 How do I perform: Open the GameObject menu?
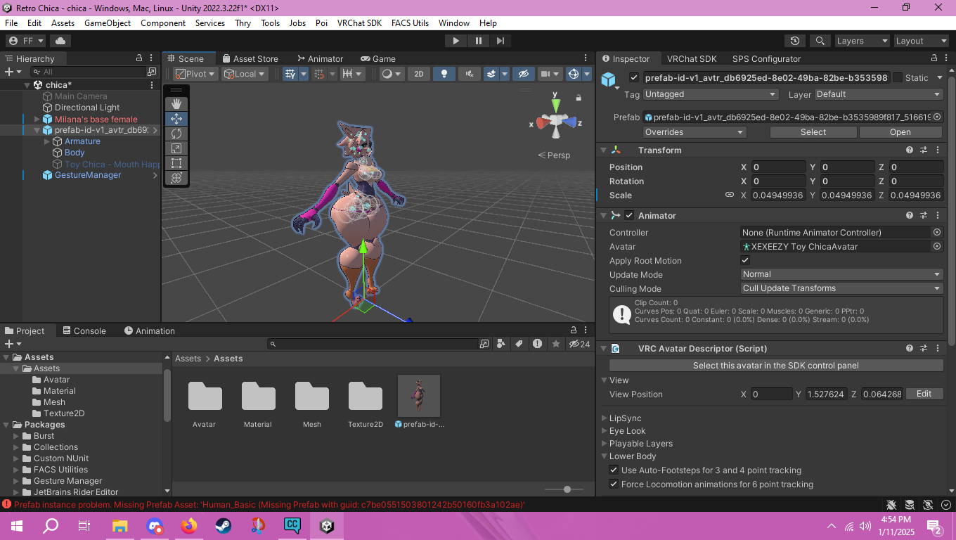[108, 23]
